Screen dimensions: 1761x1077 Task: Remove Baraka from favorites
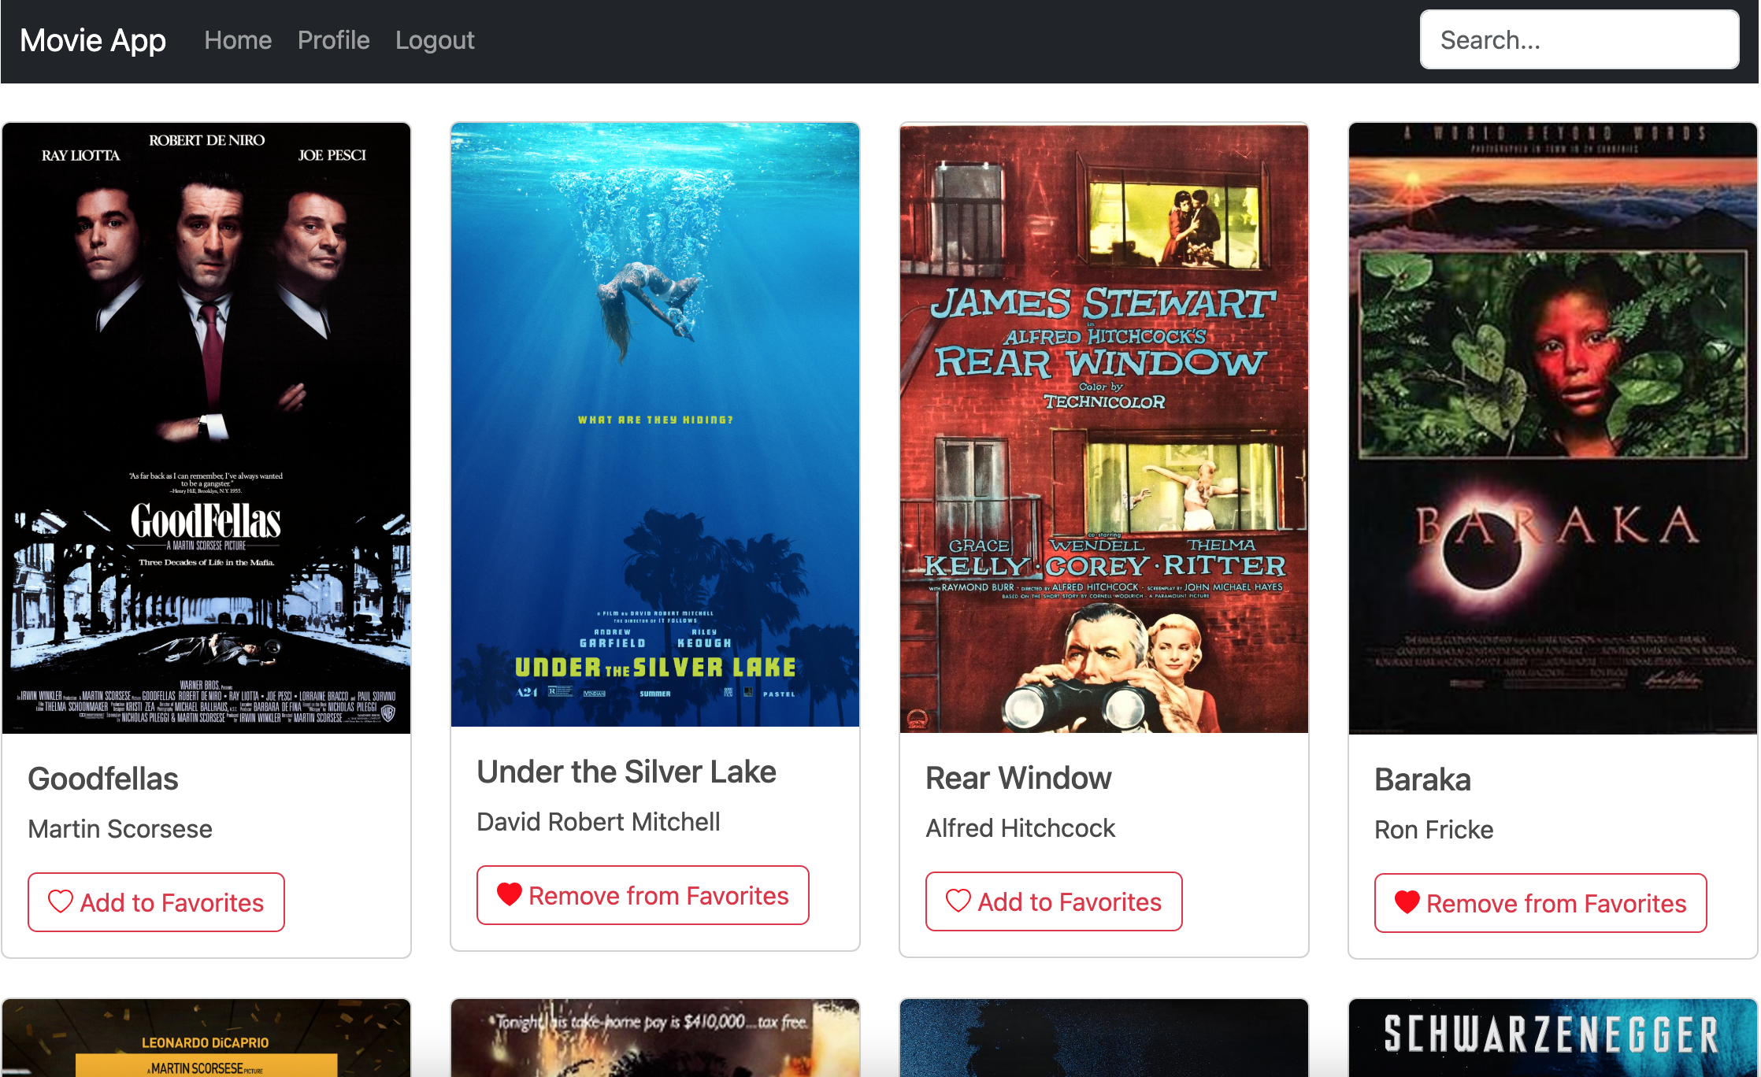[x=1540, y=903]
